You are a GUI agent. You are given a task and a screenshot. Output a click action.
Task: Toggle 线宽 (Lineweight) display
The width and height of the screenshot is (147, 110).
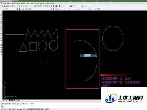tap(45, 109)
